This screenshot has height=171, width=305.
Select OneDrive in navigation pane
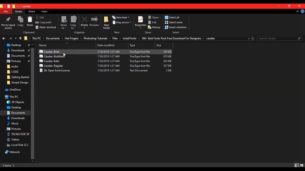(15, 90)
